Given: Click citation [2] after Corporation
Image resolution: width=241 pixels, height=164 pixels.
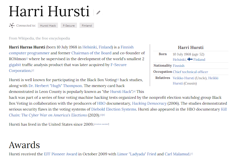Looking at the screenshot, I should [33, 71].
